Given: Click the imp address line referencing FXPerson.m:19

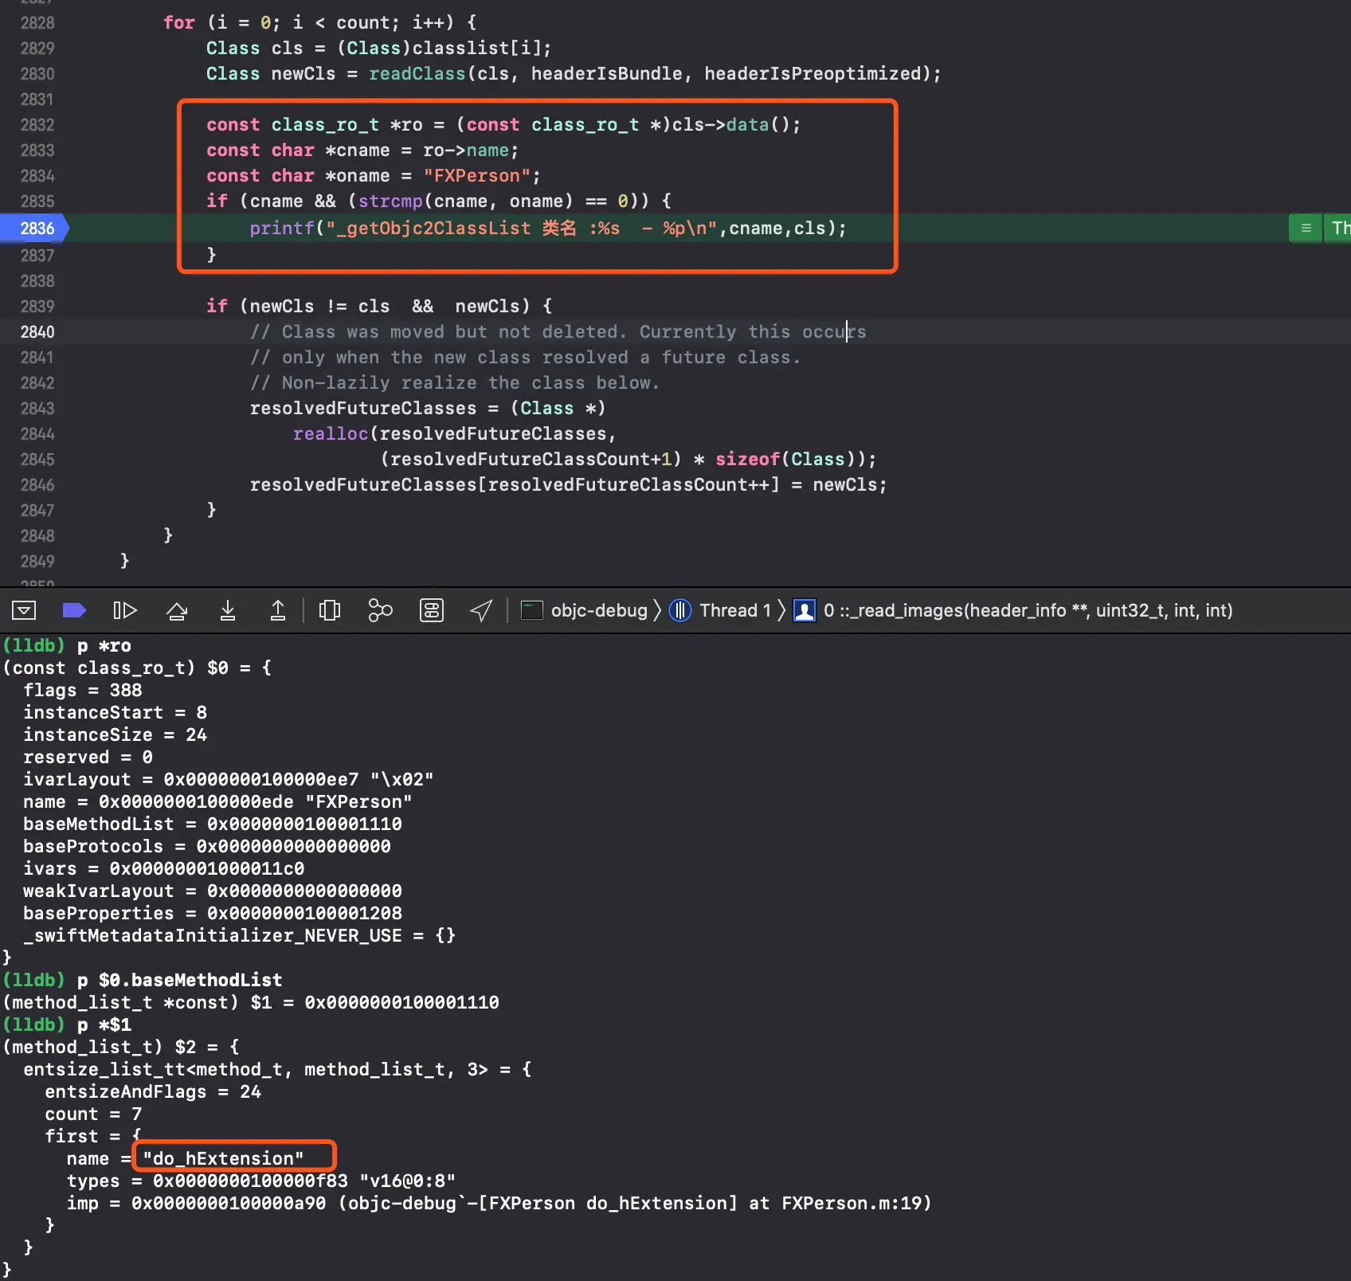Looking at the screenshot, I should coord(499,1204).
